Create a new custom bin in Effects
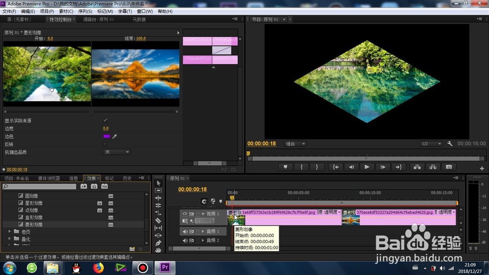 click(132, 249)
